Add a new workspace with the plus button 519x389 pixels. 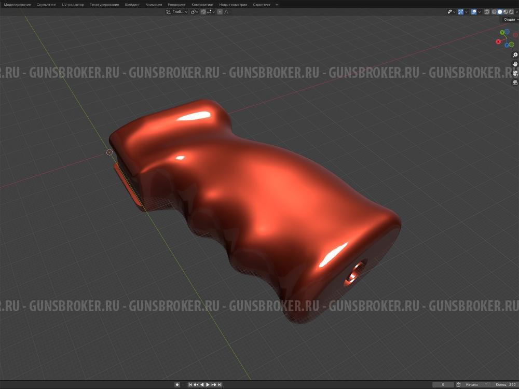pos(277,5)
